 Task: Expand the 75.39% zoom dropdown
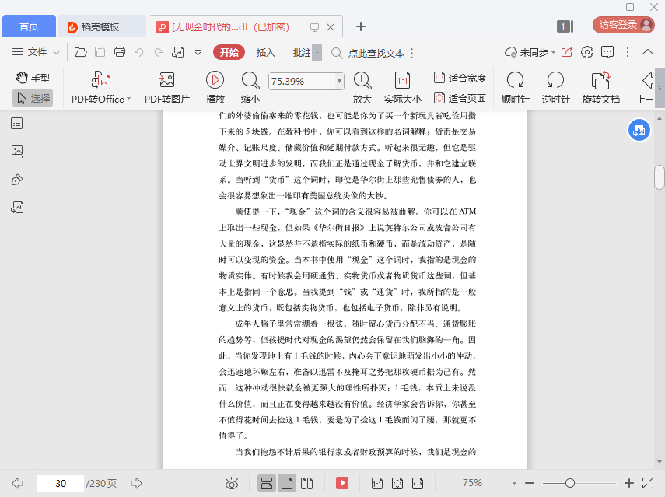339,81
